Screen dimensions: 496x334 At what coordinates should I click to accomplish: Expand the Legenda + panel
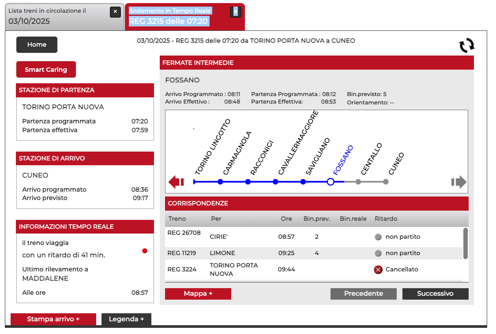pos(126,319)
